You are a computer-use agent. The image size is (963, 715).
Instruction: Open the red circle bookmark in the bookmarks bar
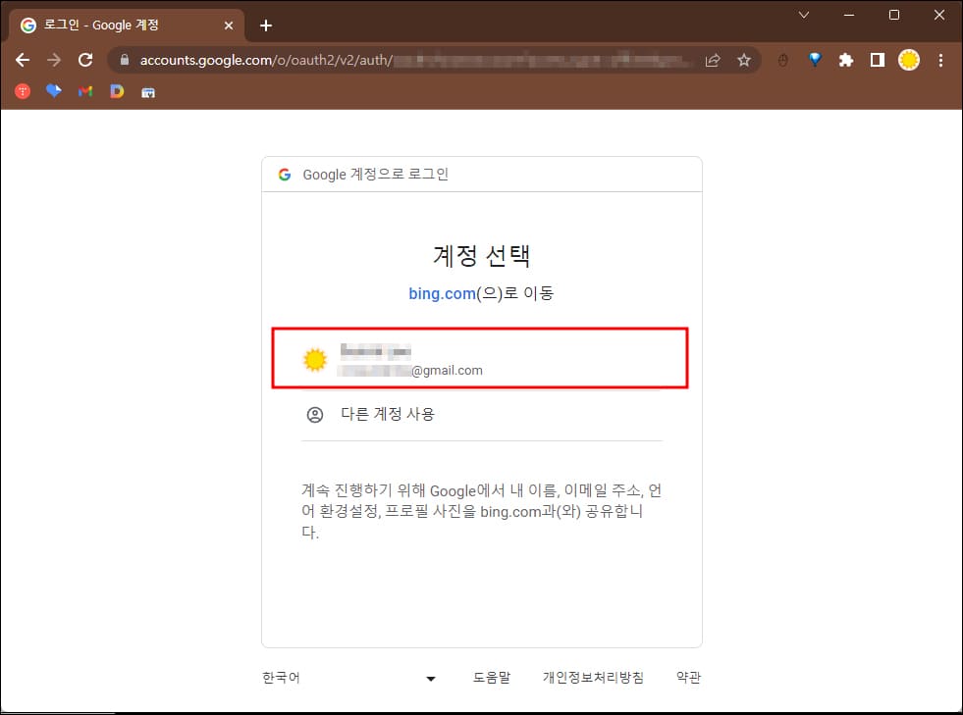[x=23, y=91]
